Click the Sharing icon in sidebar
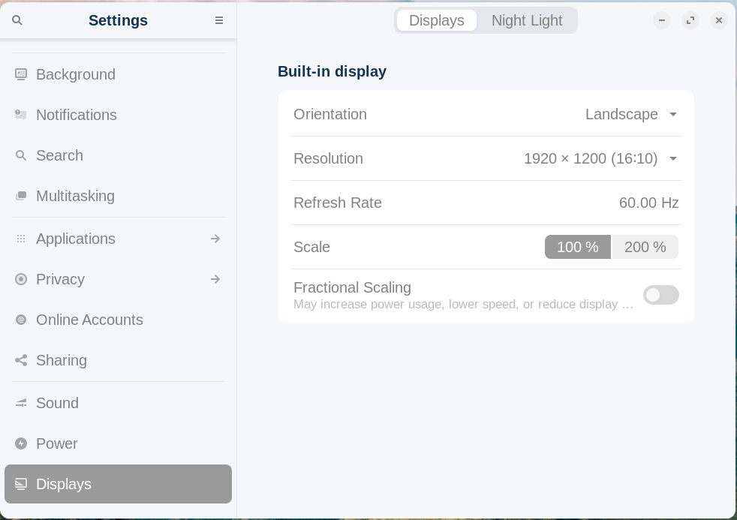The image size is (737, 520). pos(21,360)
